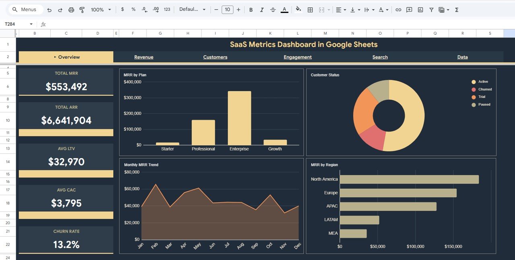
Task: Open the fill color tool
Action: [298, 9]
